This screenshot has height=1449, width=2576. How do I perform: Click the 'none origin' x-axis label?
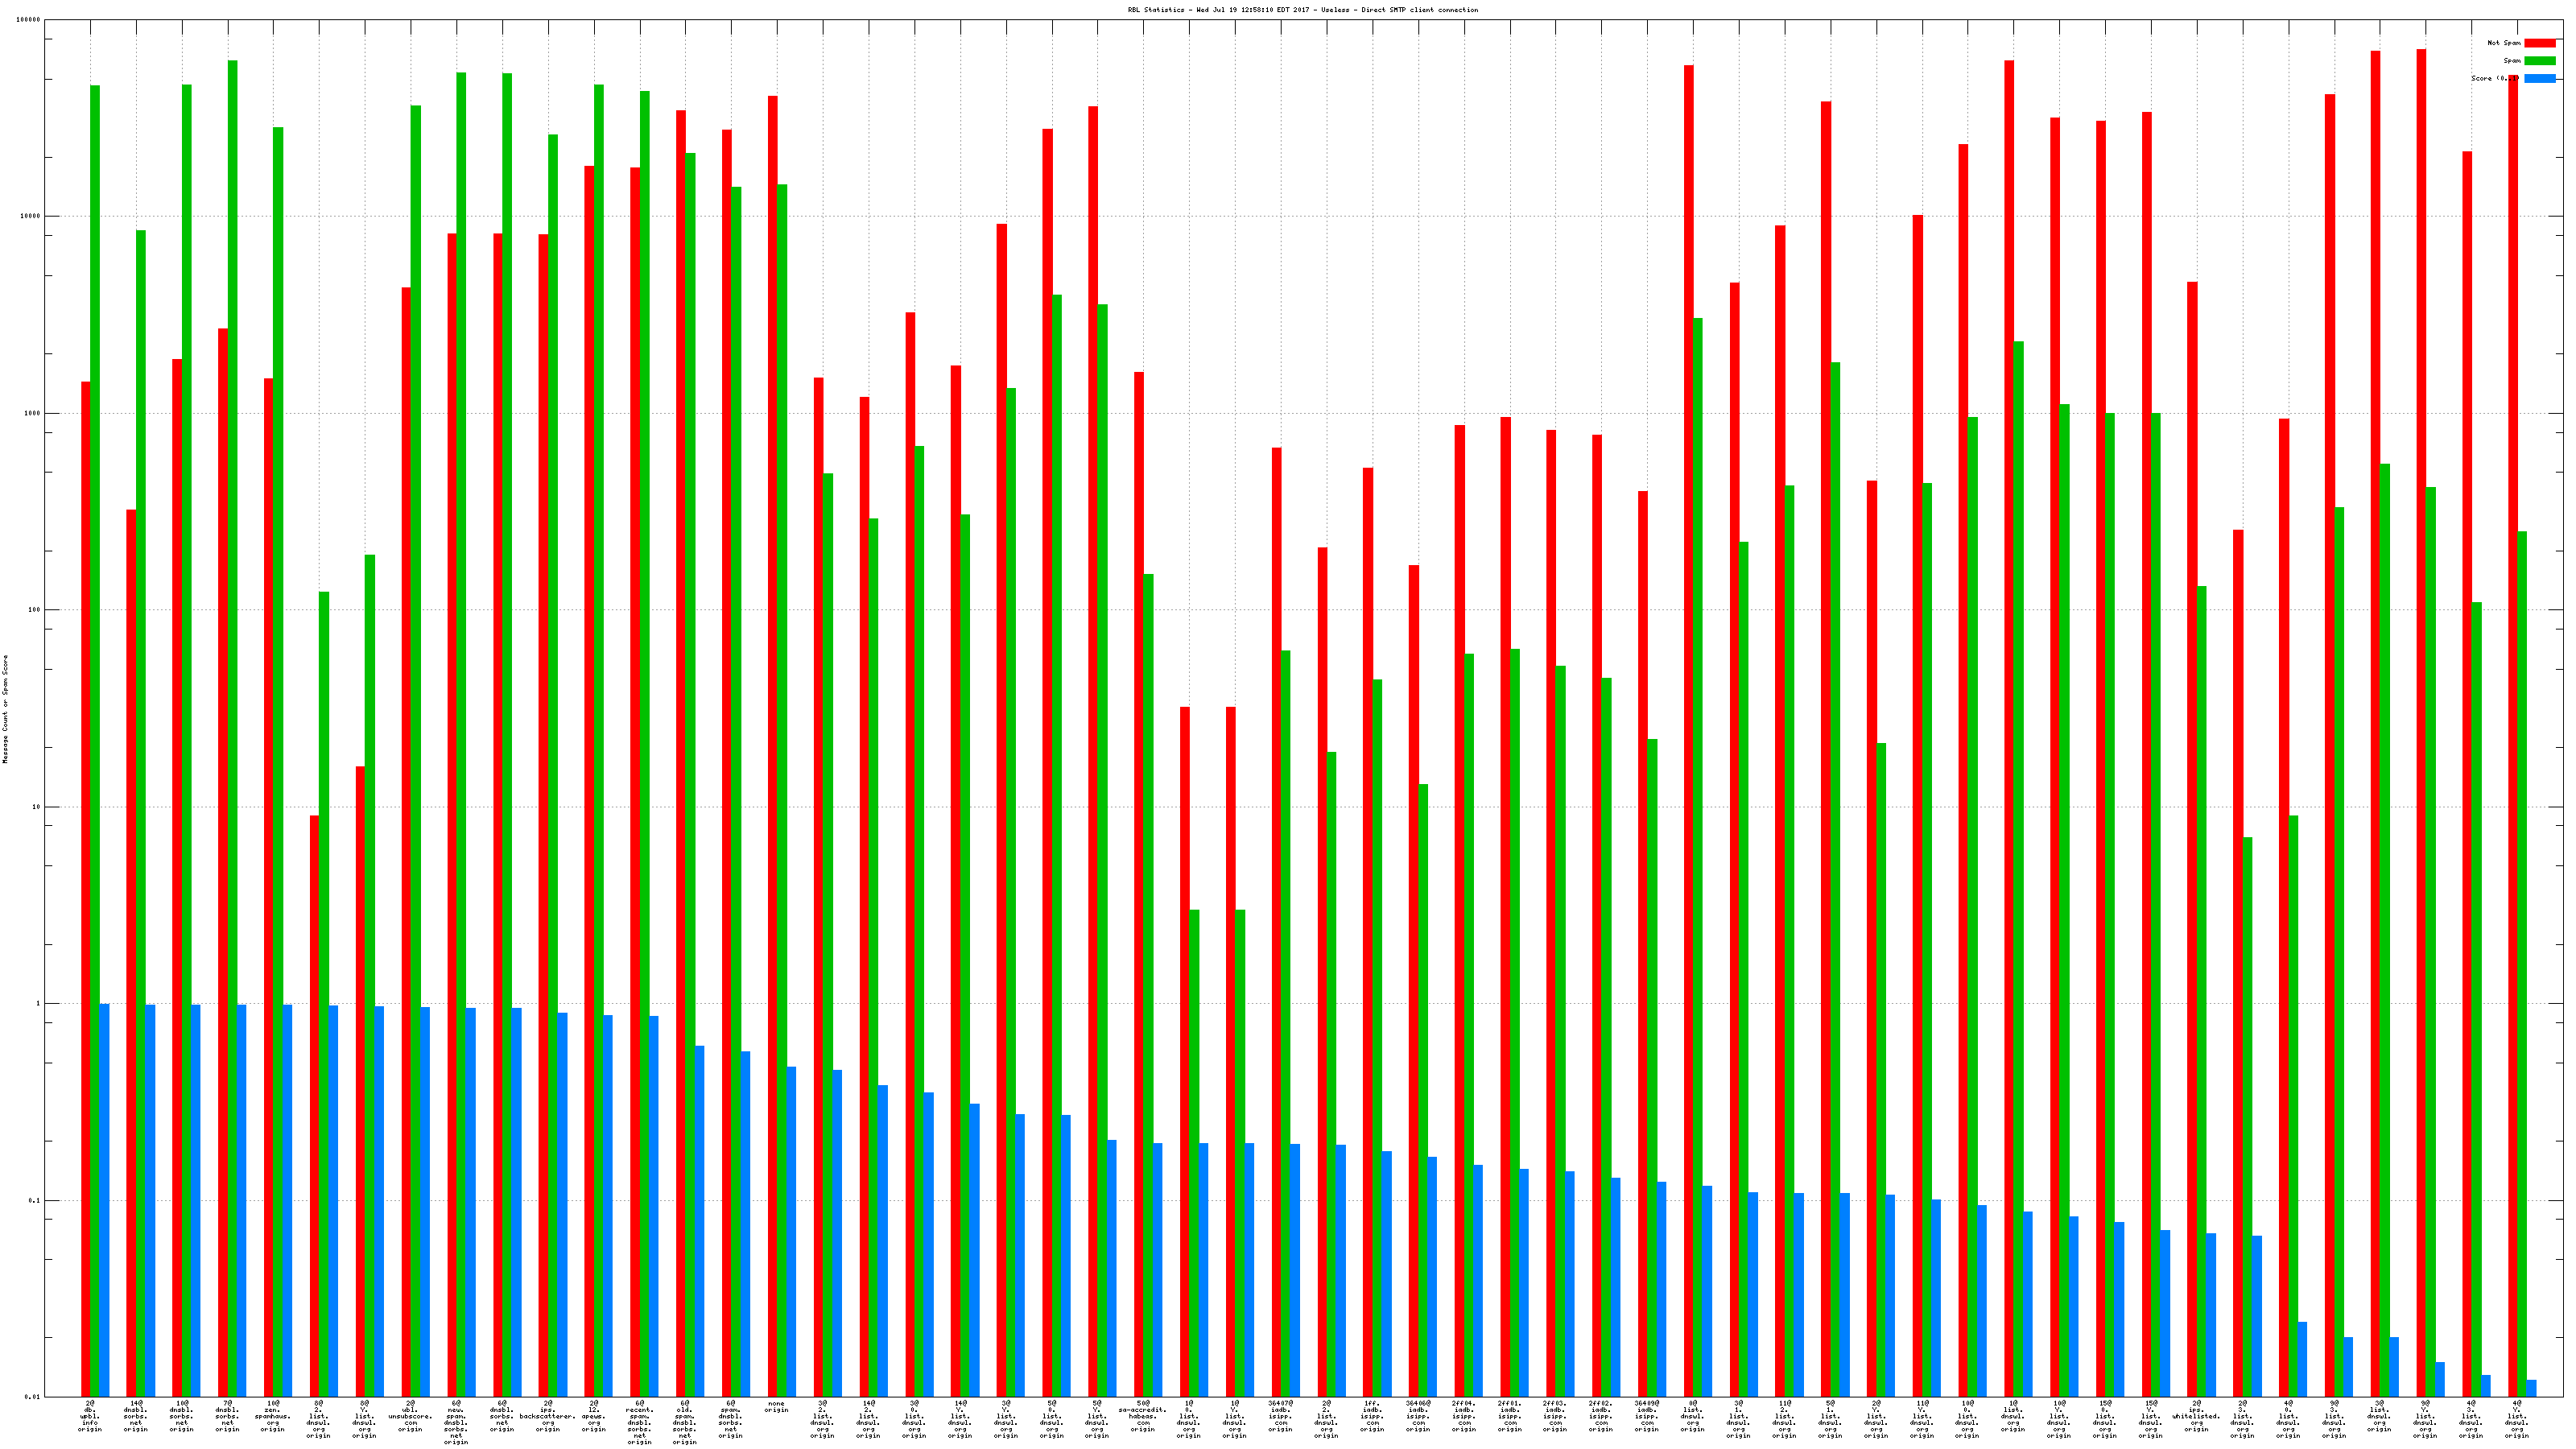click(x=777, y=1407)
